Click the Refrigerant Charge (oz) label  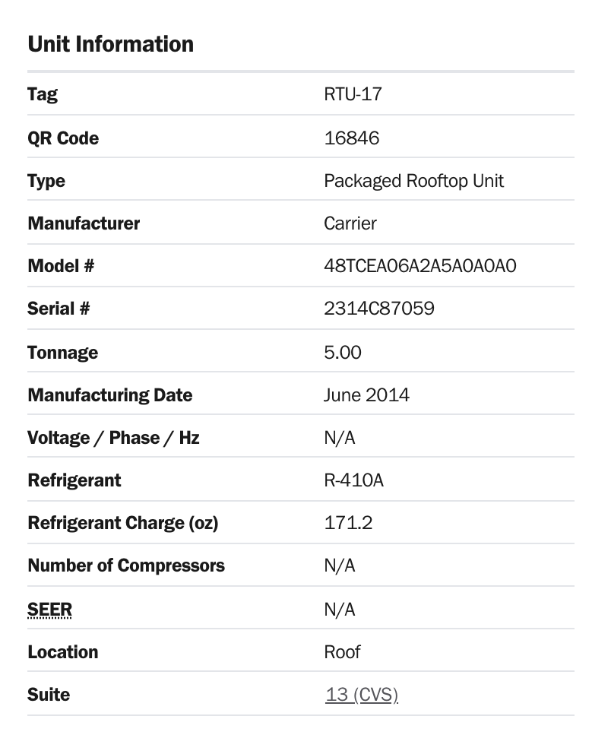click(x=123, y=523)
